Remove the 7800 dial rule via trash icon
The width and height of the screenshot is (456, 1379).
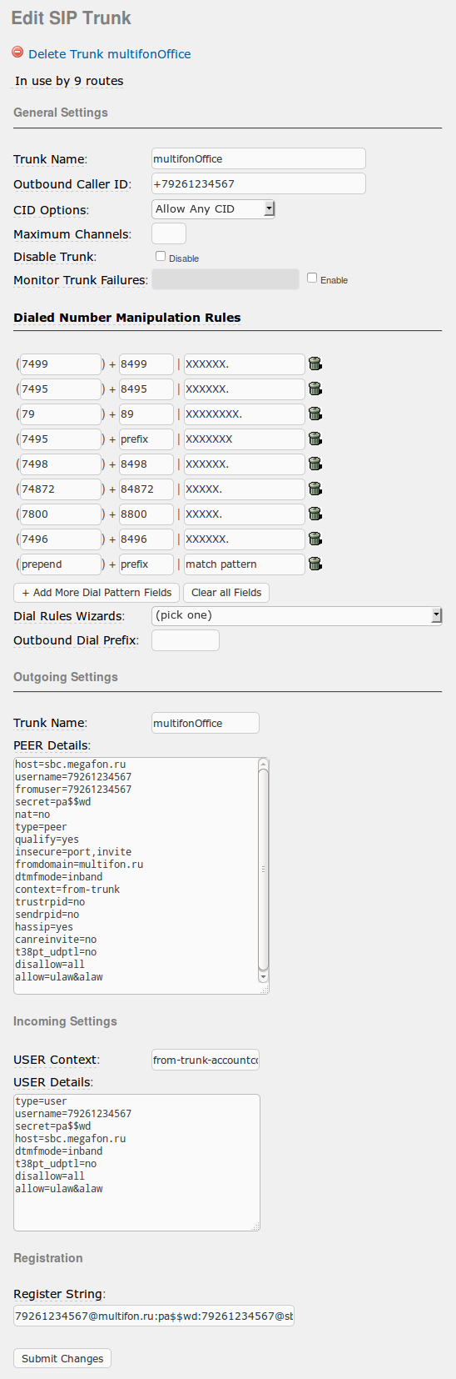[x=315, y=514]
